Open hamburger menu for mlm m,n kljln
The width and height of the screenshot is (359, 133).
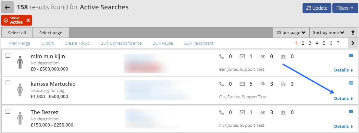(x=351, y=55)
